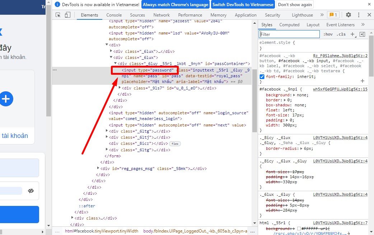
Task: Select the closing </form> tag node
Action: point(113,156)
